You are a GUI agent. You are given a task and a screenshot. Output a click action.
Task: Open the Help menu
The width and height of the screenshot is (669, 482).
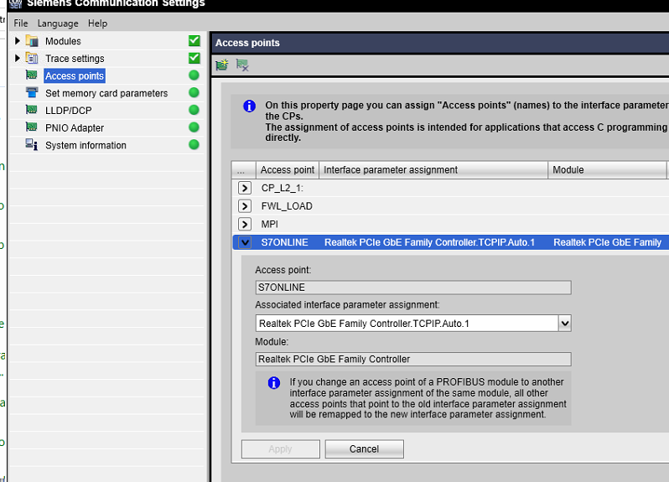click(x=97, y=23)
